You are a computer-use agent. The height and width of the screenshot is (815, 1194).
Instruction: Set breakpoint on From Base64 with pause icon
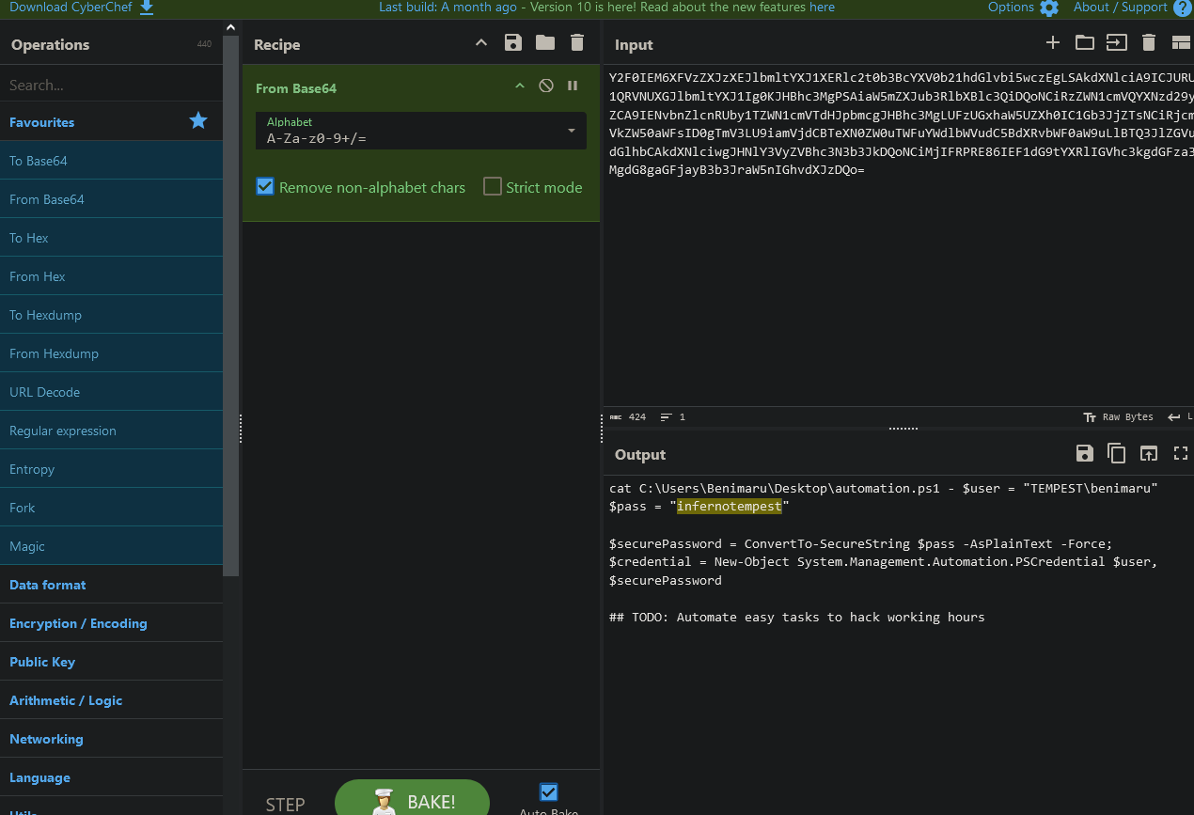pyautogui.click(x=573, y=86)
